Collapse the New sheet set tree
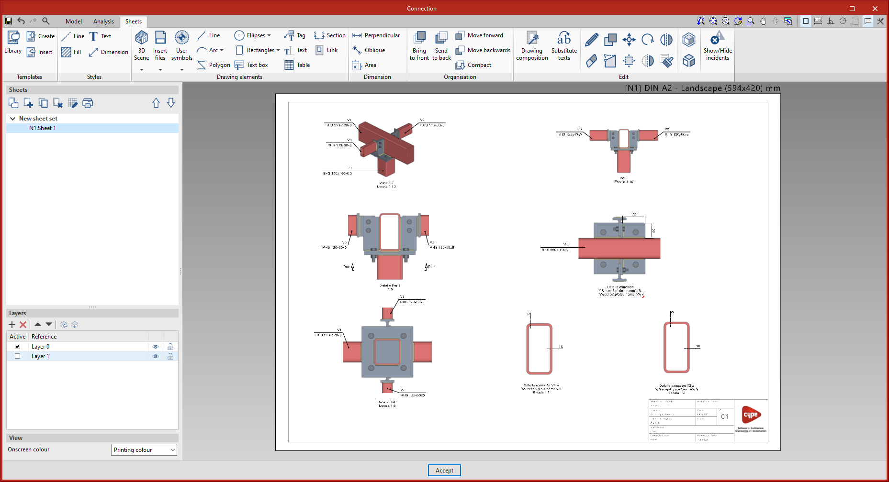889x482 pixels. (x=12, y=119)
